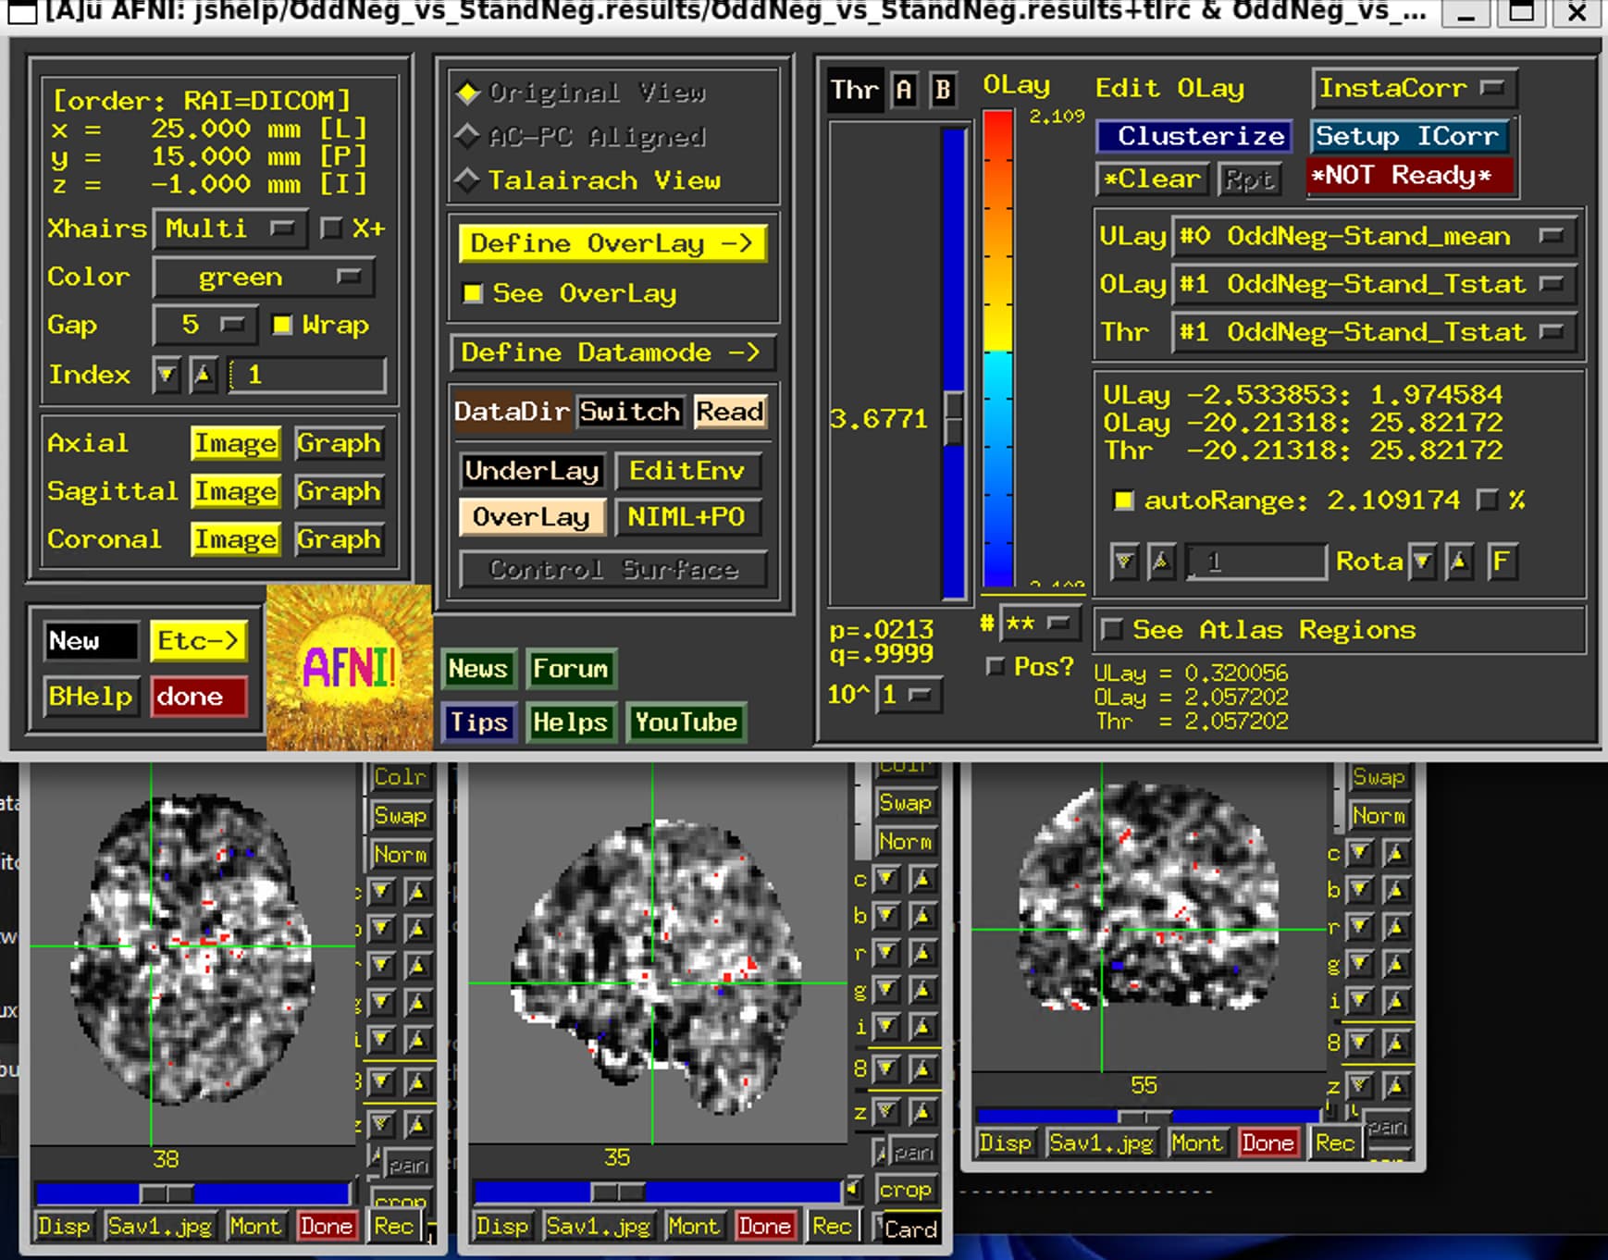Click Norm in sagittal image window
Viewport: 1608px width, 1260px height.
point(905,842)
